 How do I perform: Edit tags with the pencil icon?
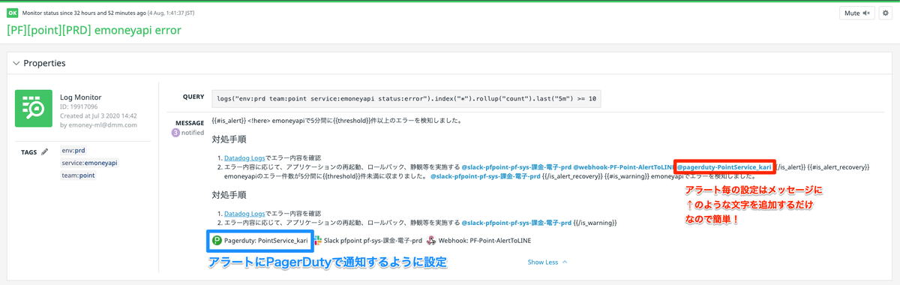[x=45, y=151]
